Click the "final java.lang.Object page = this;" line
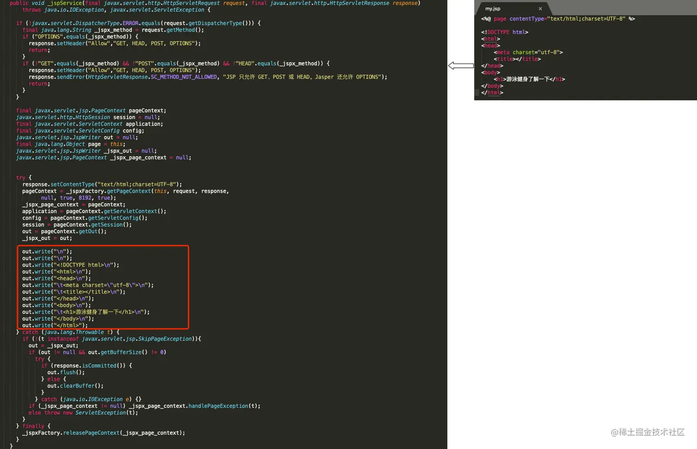This screenshot has height=449, width=697. [x=71, y=144]
